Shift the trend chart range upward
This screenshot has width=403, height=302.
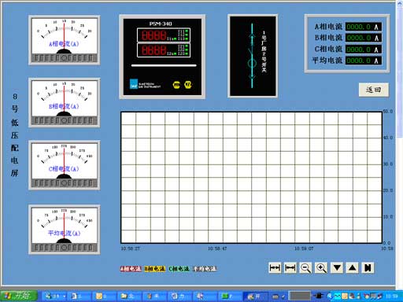(x=352, y=268)
